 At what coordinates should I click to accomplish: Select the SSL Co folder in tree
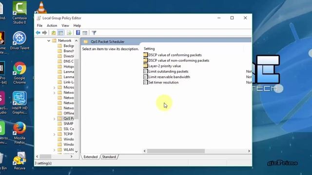coord(66,129)
